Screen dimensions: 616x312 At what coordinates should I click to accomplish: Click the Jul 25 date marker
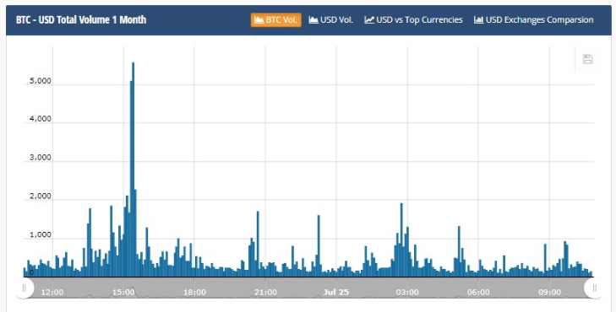336,293
